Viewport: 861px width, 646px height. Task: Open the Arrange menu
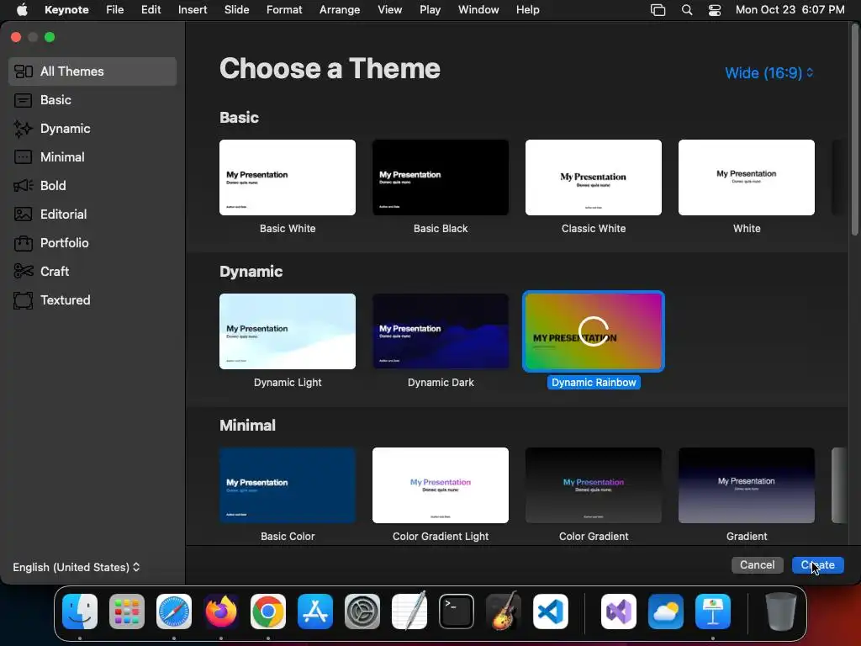340,10
